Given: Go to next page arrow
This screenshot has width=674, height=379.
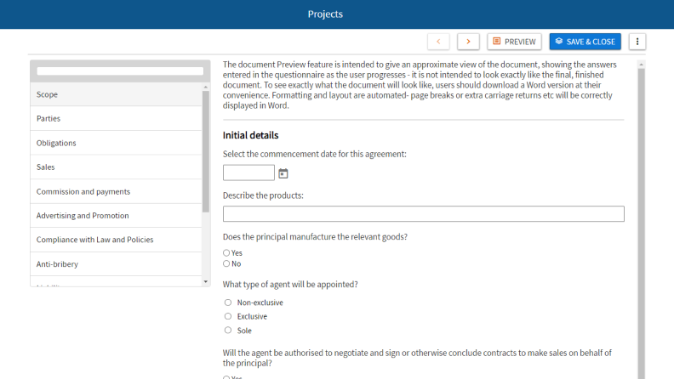Looking at the screenshot, I should pos(468,42).
